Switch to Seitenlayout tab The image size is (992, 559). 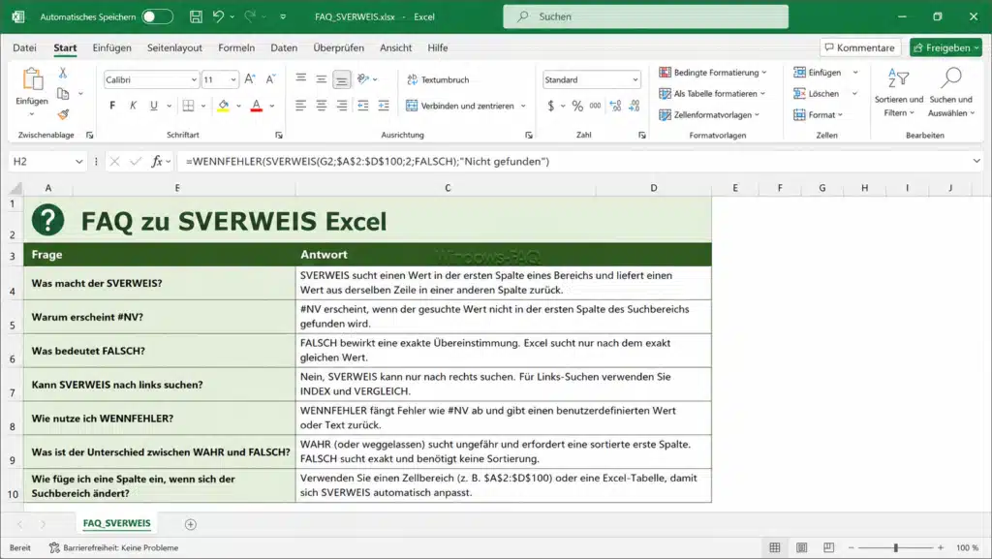pyautogui.click(x=174, y=48)
